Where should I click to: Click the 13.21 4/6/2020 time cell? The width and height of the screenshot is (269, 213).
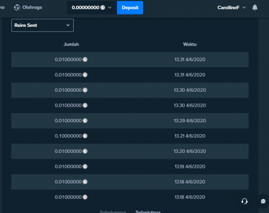pos(190,136)
